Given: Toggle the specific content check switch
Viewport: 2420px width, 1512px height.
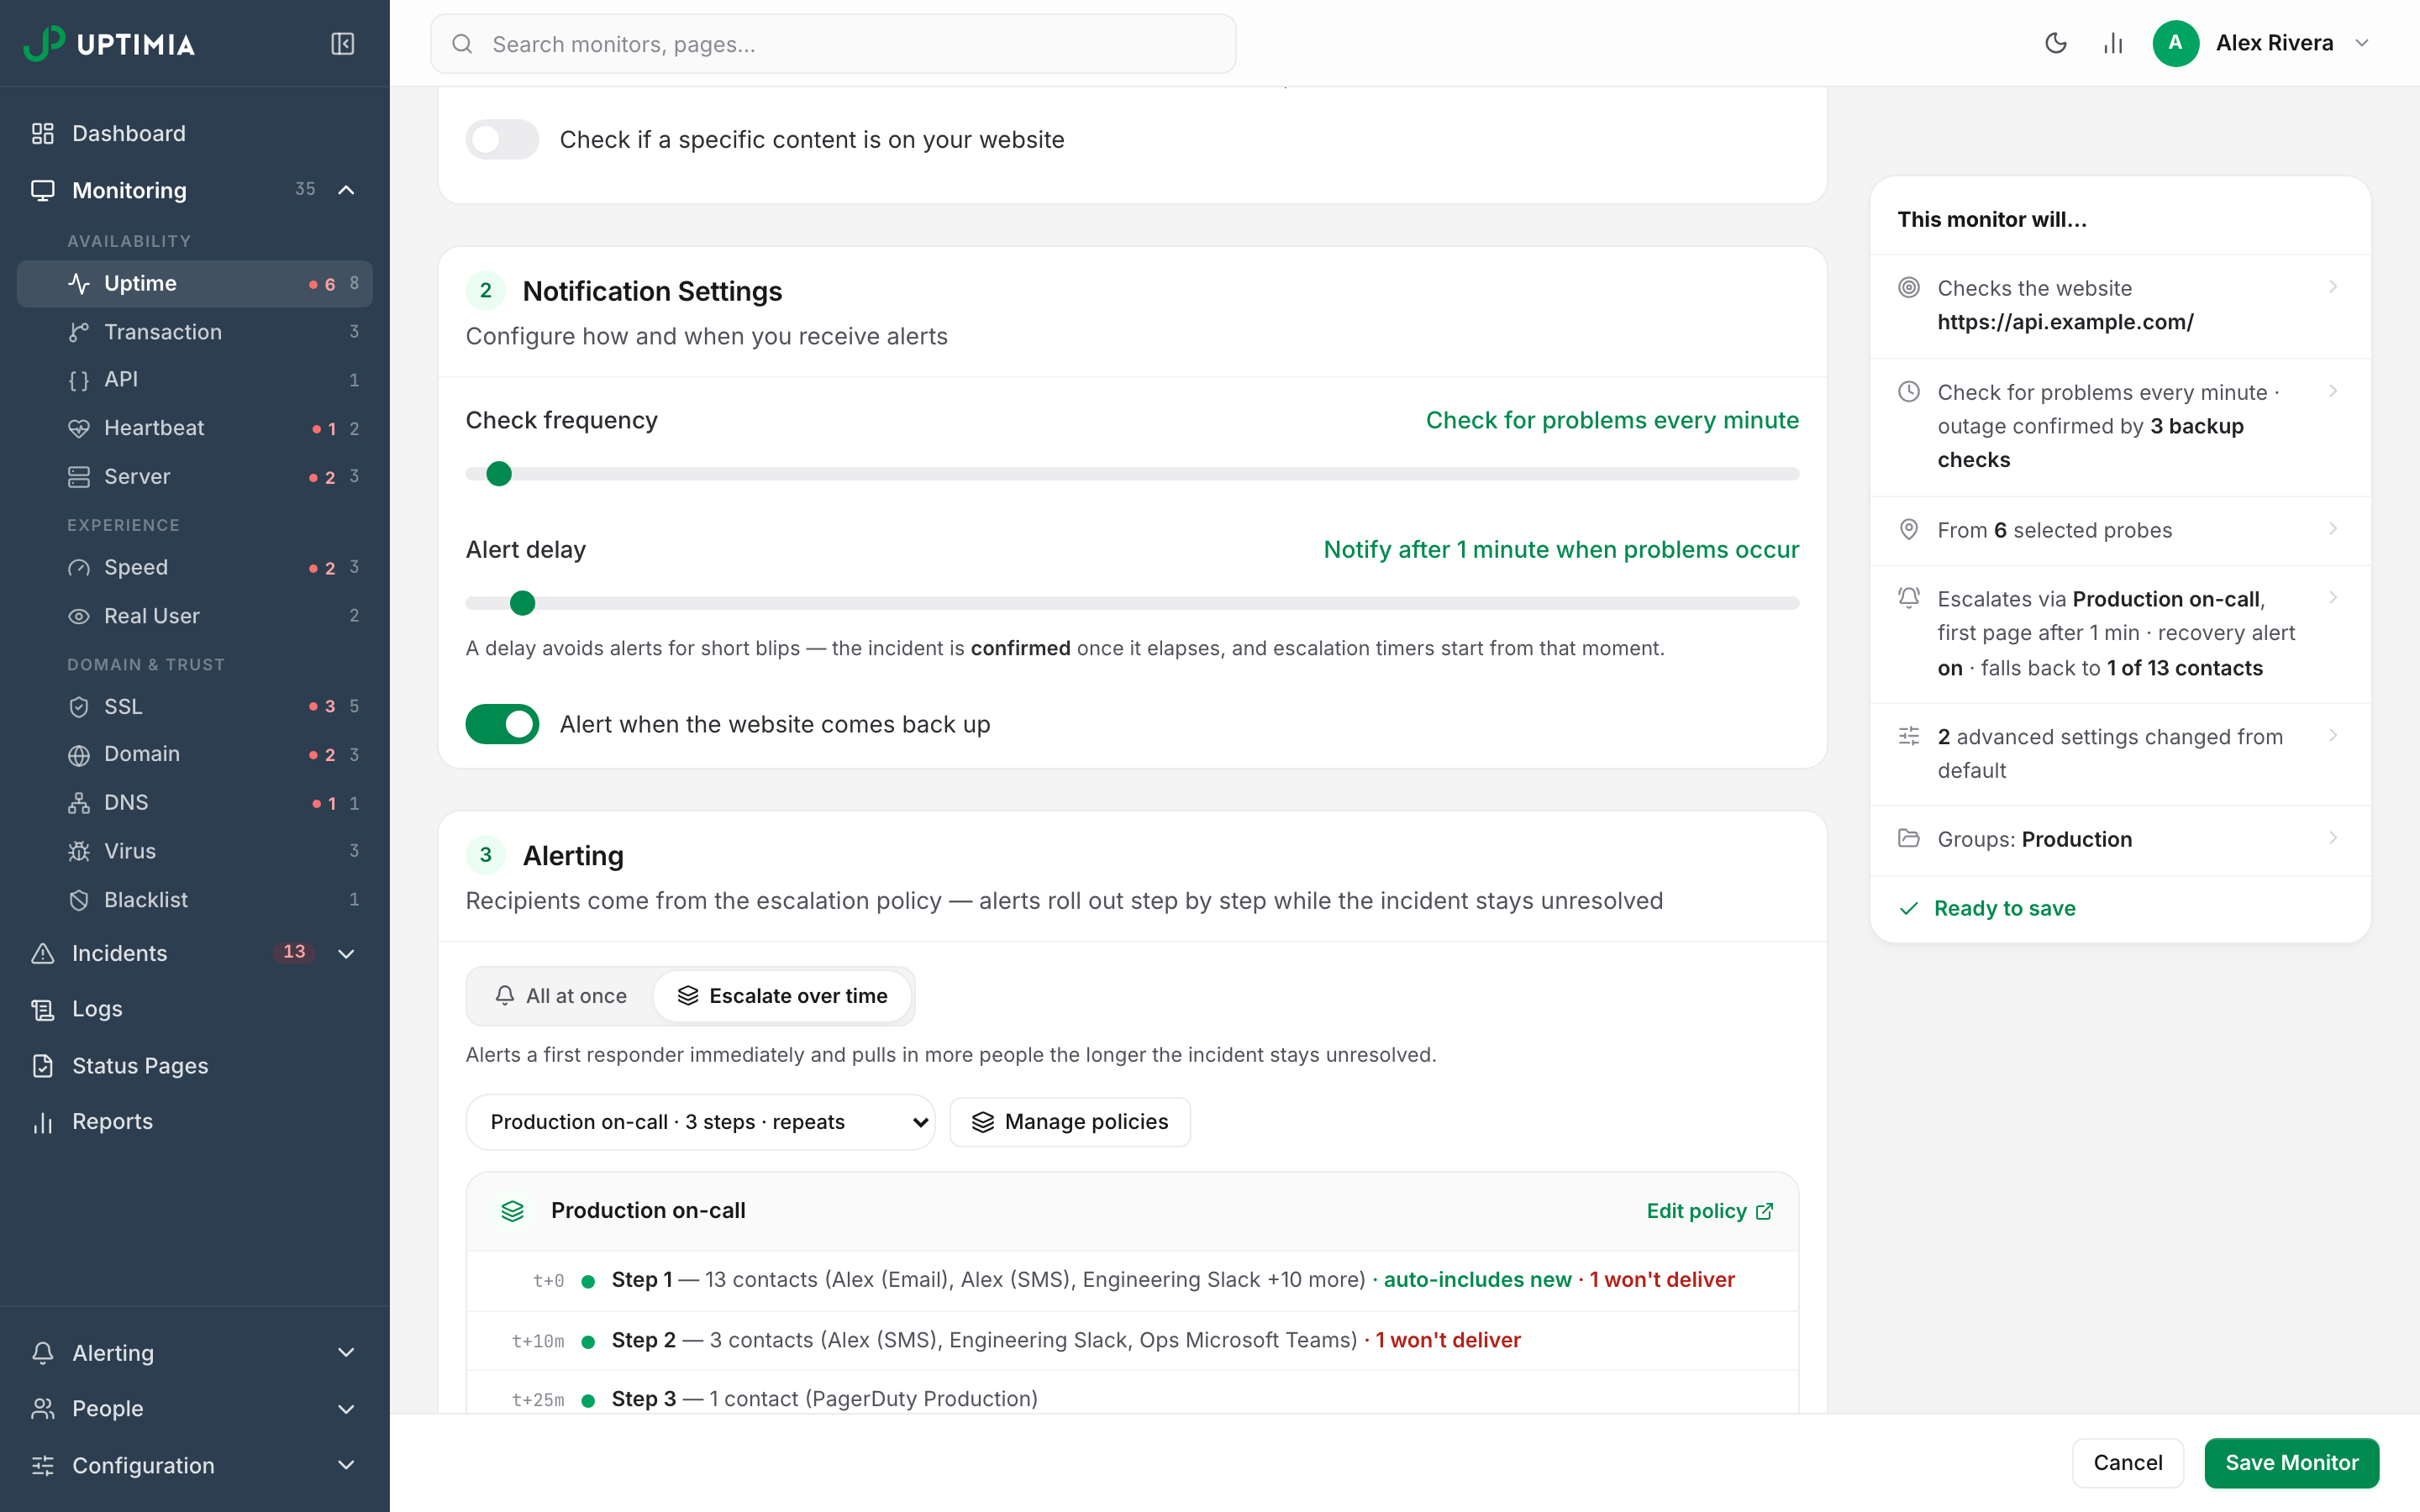Looking at the screenshot, I should (x=502, y=139).
